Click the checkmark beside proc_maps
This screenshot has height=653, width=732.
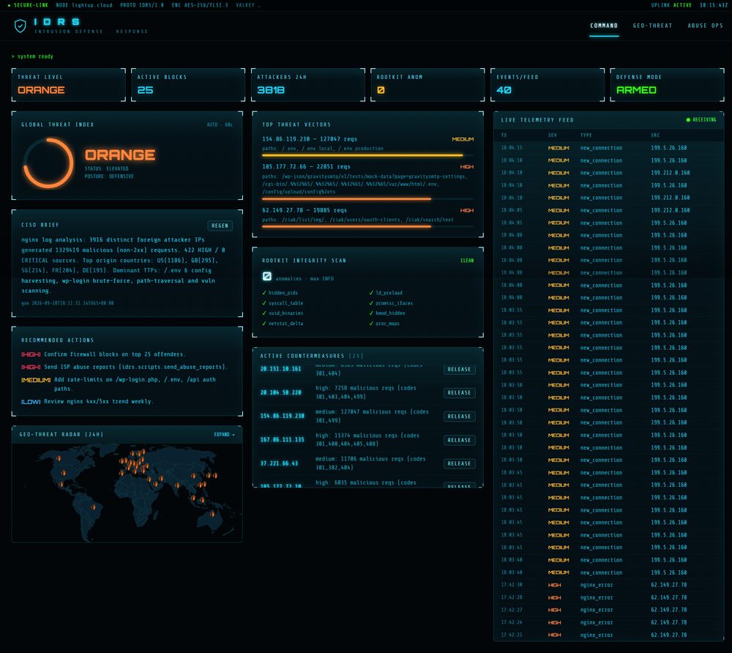click(371, 324)
